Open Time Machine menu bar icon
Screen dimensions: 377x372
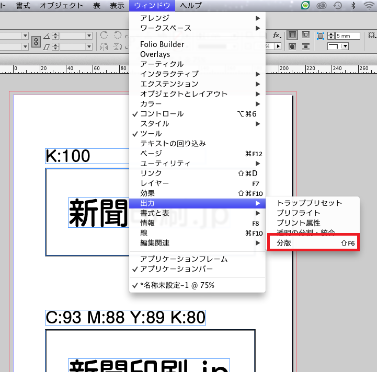338,6
